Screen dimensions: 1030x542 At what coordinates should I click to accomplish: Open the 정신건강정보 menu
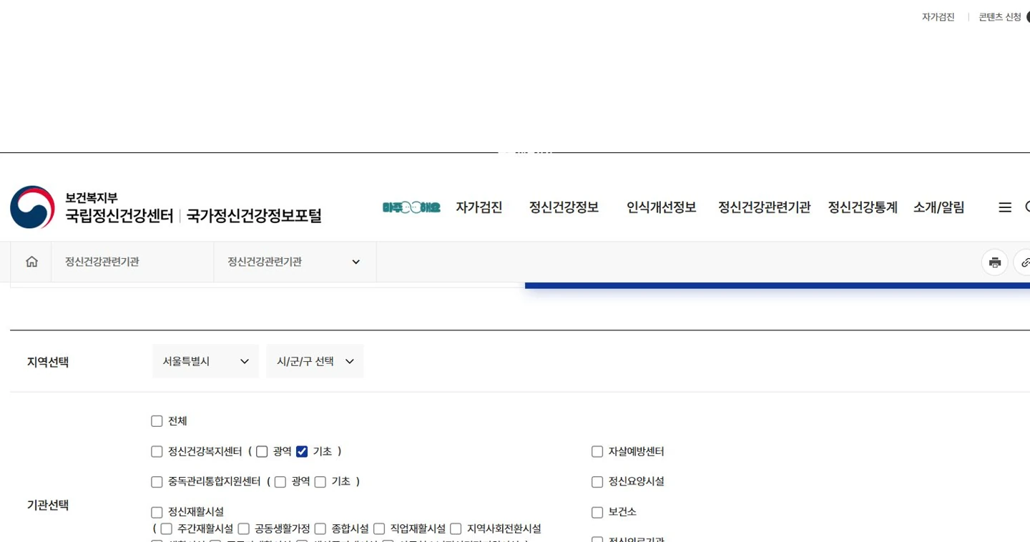click(x=564, y=207)
